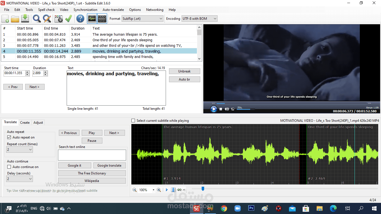Open the Format SubRip dropdown

(x=143, y=19)
